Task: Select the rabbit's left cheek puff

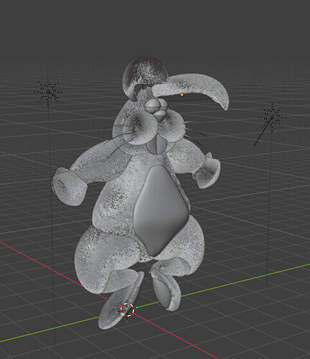Action: click(x=137, y=128)
